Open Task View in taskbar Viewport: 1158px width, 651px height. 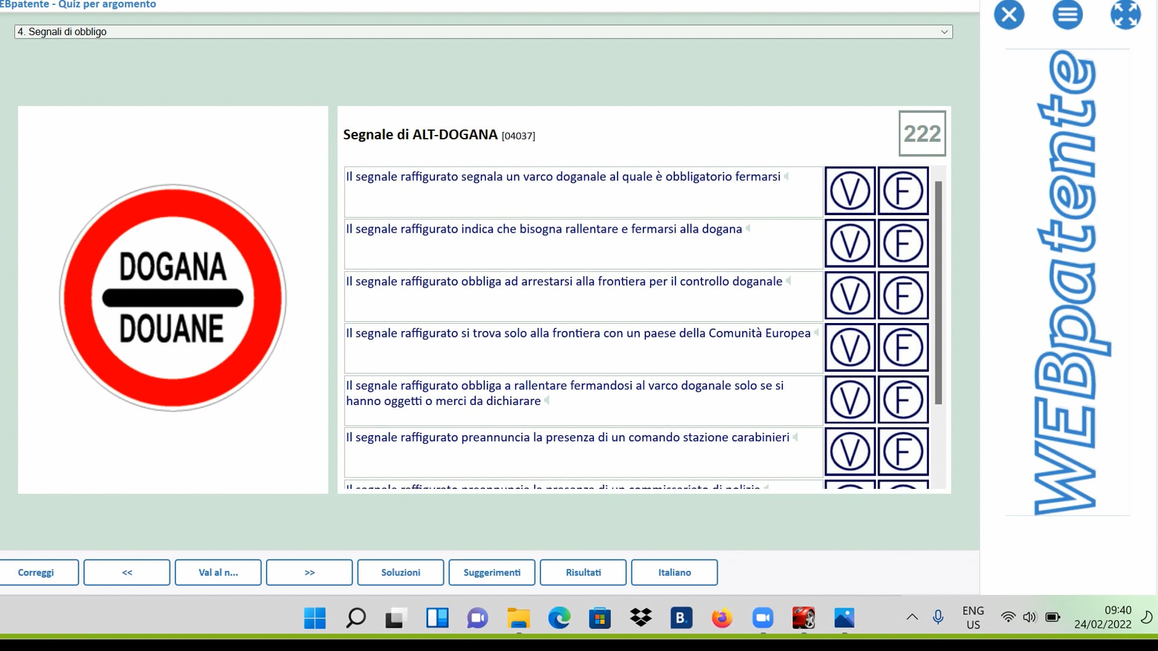(x=396, y=618)
